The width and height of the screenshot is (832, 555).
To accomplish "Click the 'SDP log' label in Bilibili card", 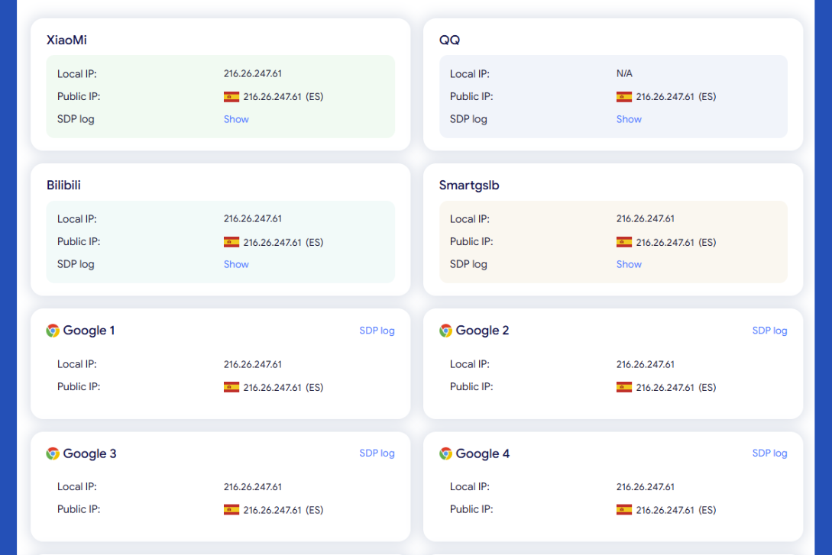I will (76, 264).
